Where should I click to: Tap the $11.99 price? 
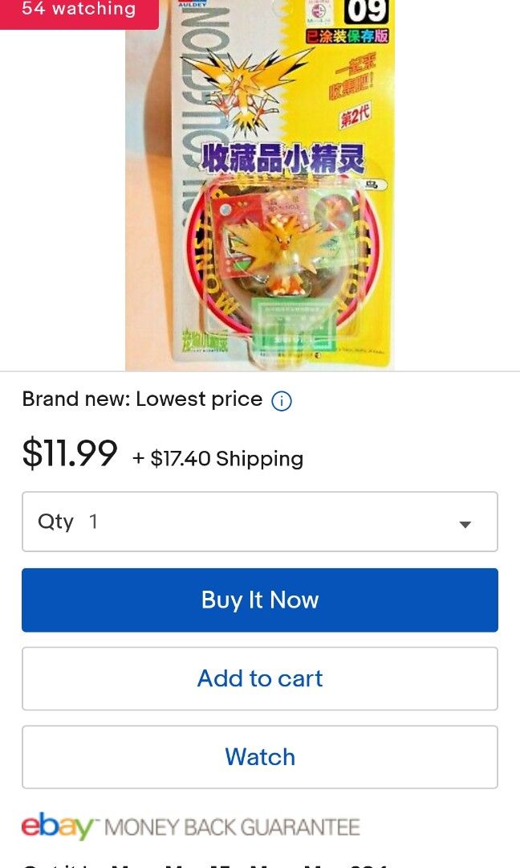(x=70, y=452)
